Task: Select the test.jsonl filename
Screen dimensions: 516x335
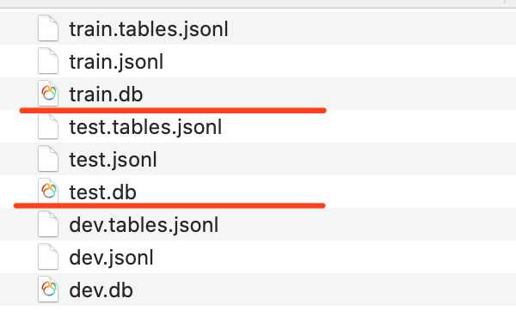Action: (x=114, y=160)
